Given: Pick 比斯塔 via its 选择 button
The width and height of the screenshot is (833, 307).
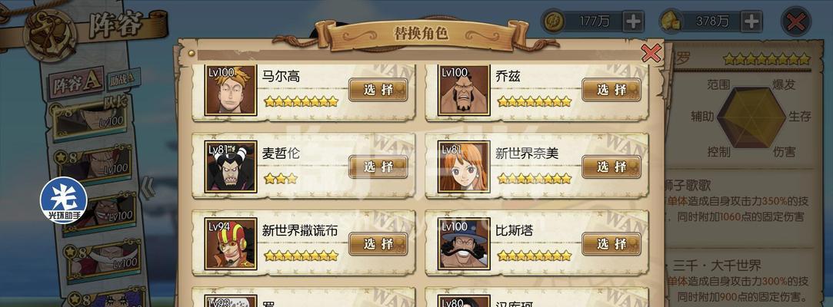Looking at the screenshot, I should point(611,243).
